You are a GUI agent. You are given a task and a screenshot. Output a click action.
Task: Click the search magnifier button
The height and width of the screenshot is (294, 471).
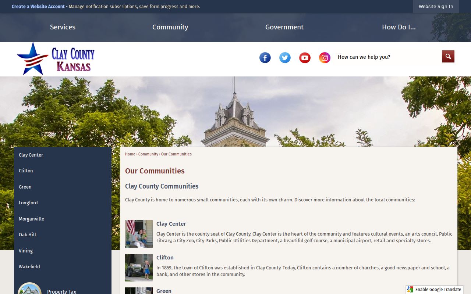coord(448,57)
